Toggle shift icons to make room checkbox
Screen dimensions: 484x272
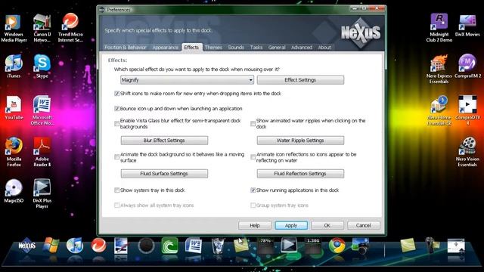116,94
